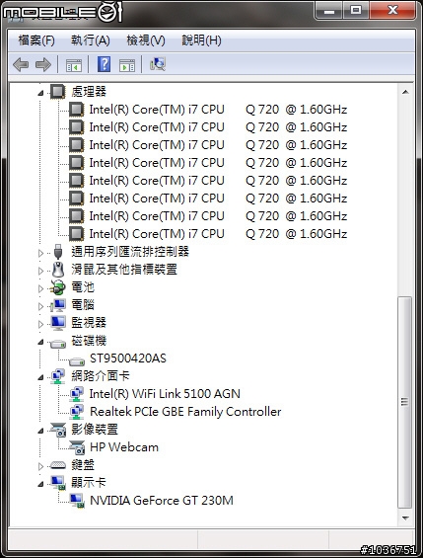The width and height of the screenshot is (423, 558).
Task: Select the last Intel Core i7 processor entry
Action: (x=218, y=234)
